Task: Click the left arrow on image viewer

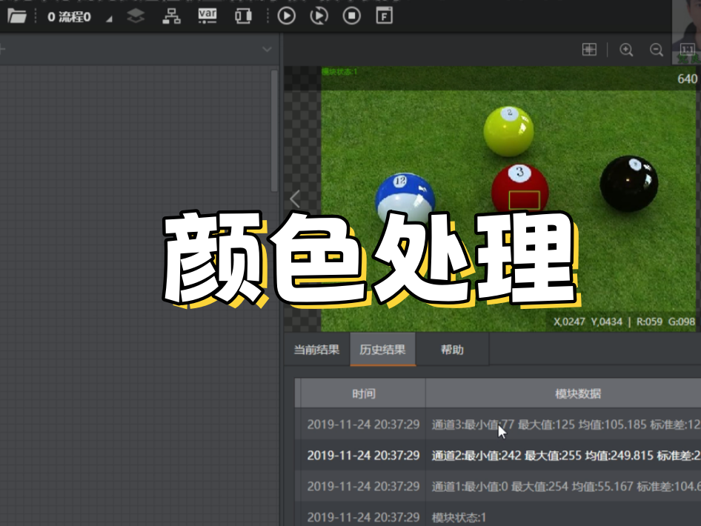Action: 295,199
